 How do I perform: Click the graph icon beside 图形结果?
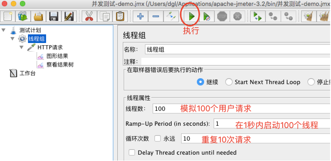point(40,56)
